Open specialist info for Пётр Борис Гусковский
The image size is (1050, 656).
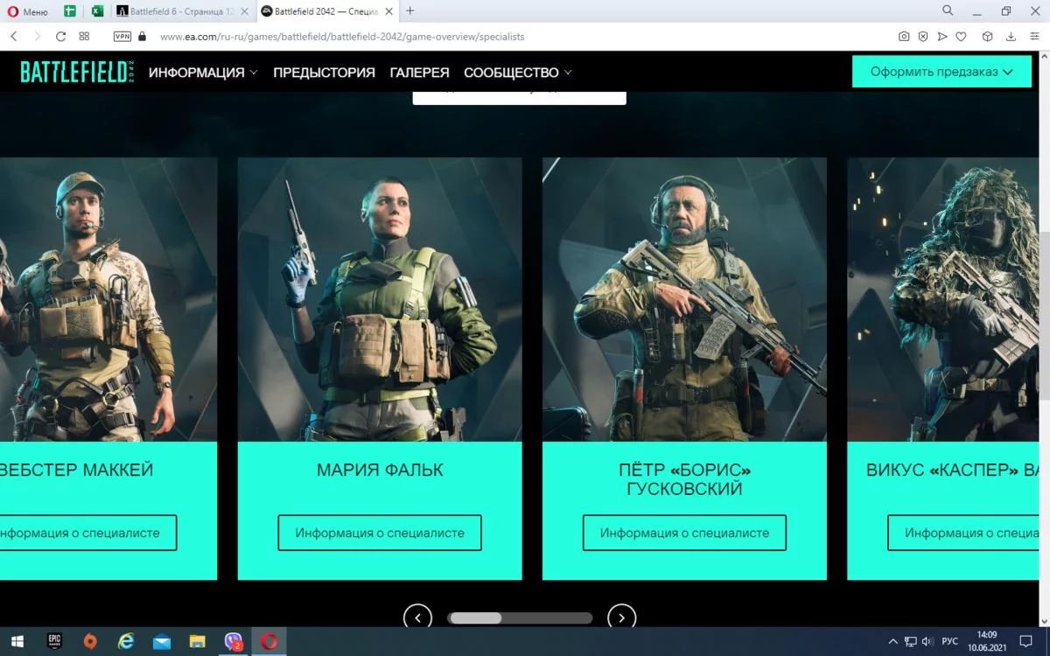684,533
